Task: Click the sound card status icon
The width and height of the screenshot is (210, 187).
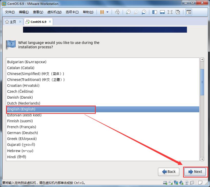Action: point(181,183)
